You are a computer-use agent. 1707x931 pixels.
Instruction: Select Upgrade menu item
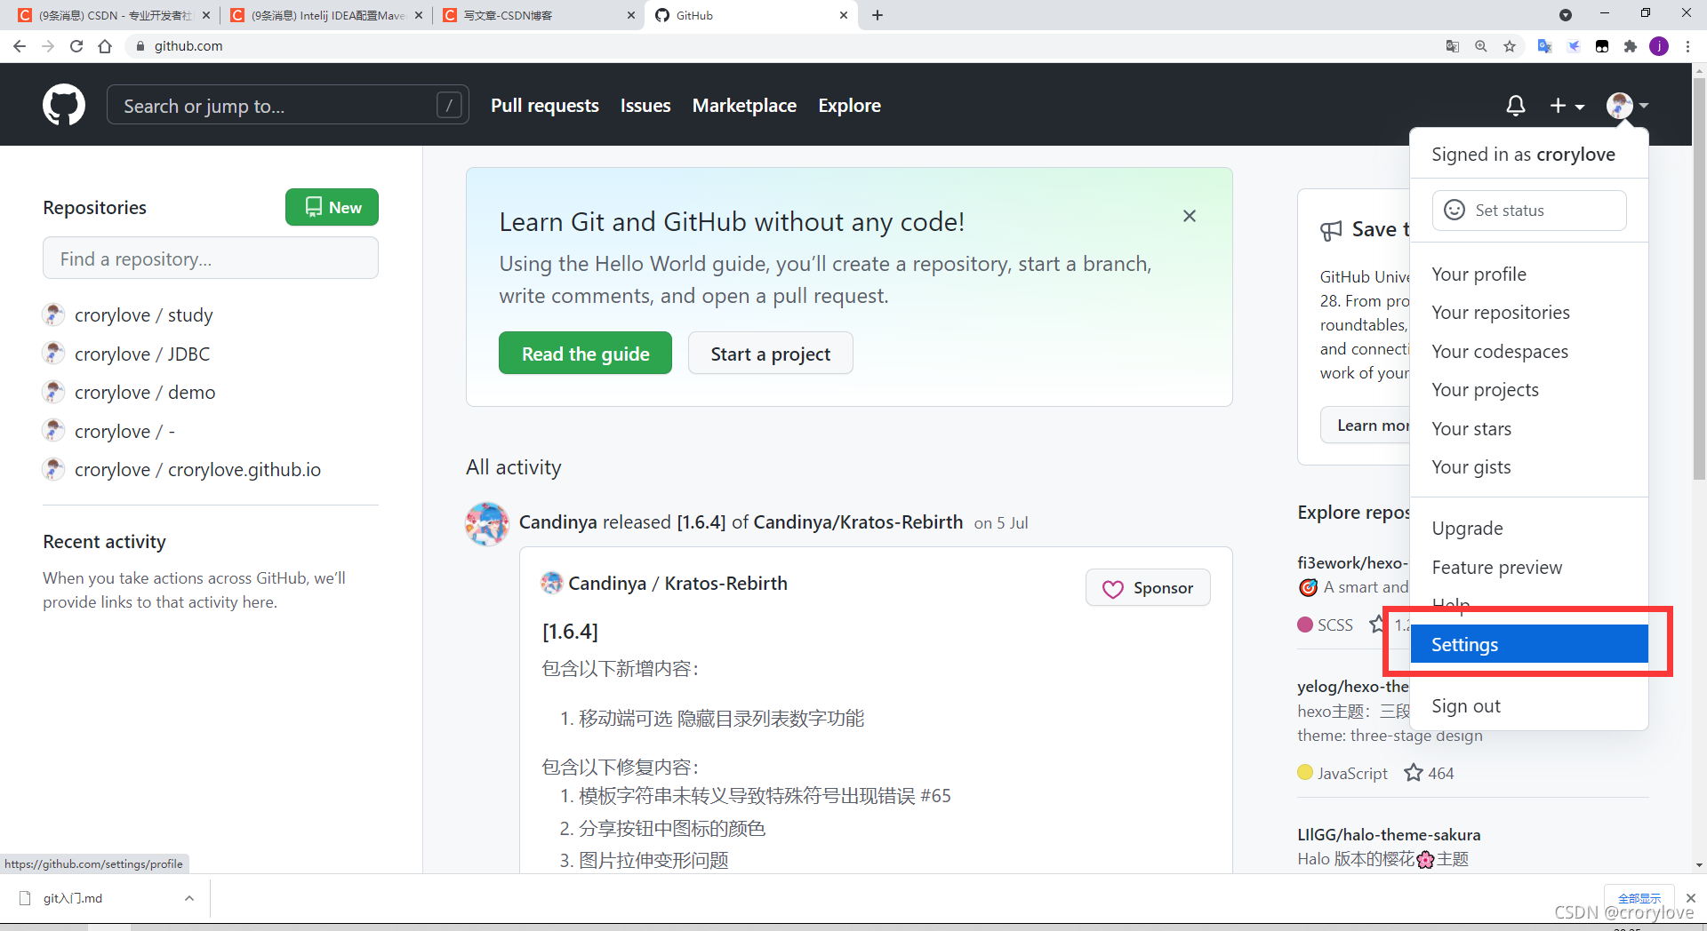pyautogui.click(x=1529, y=529)
